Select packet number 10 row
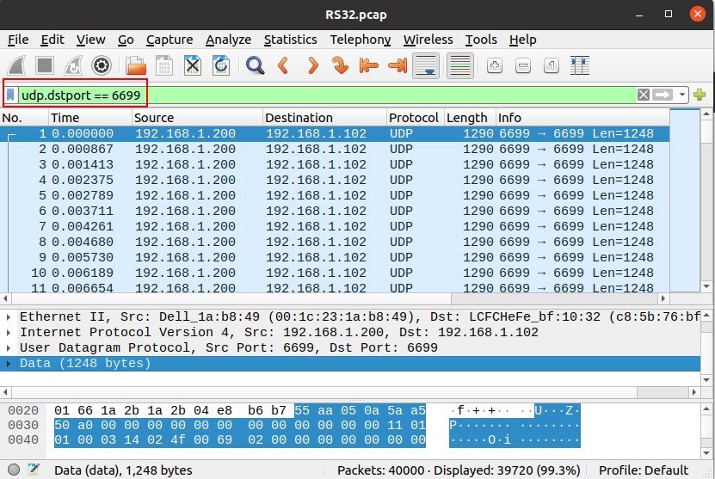This screenshot has height=479, width=715. pos(335,273)
